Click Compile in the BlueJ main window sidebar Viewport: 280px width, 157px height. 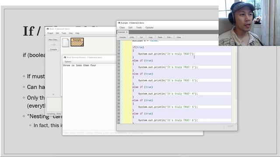[x=53, y=49]
